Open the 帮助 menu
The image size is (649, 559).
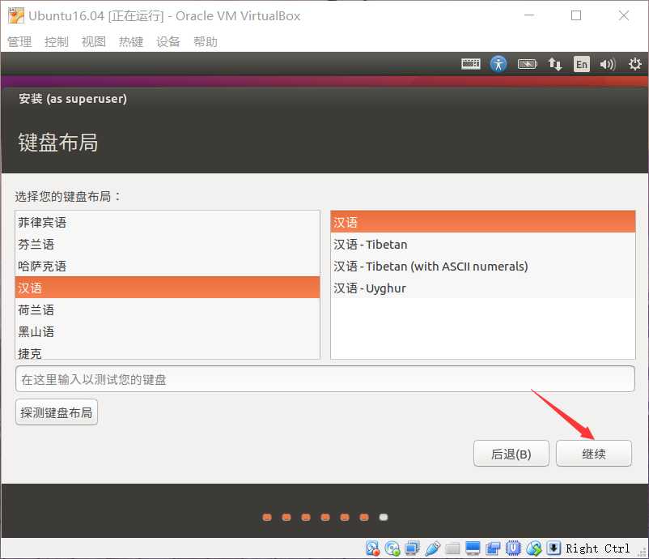pos(206,41)
